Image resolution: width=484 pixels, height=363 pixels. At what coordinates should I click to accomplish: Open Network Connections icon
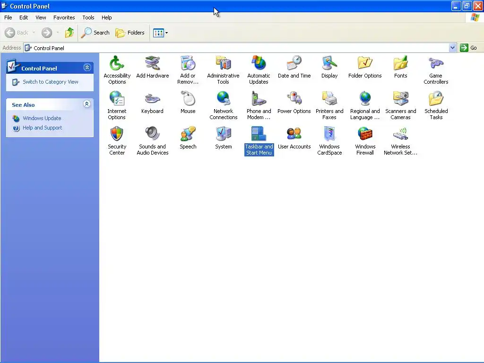point(223,105)
